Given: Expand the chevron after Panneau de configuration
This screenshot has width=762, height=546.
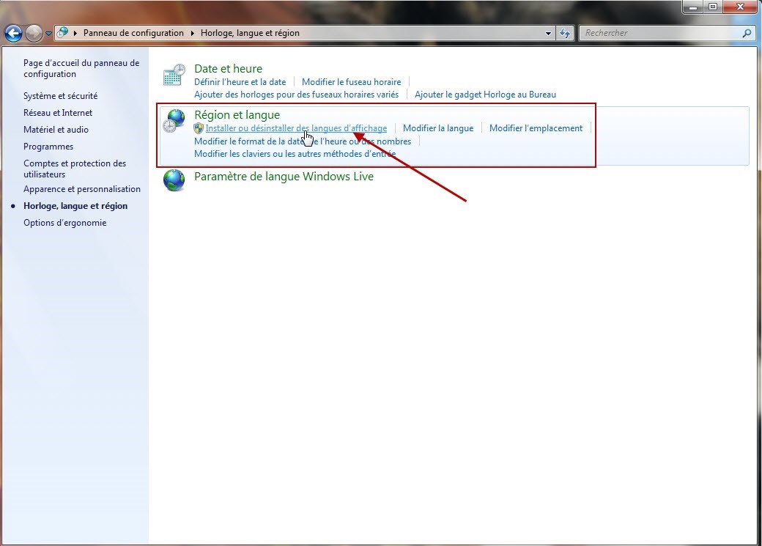Looking at the screenshot, I should click(192, 33).
